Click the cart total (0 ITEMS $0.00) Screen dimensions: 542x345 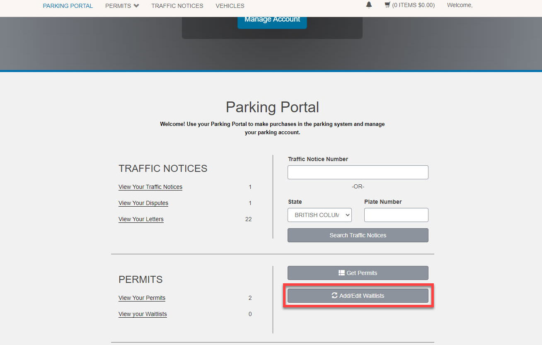pyautogui.click(x=414, y=5)
